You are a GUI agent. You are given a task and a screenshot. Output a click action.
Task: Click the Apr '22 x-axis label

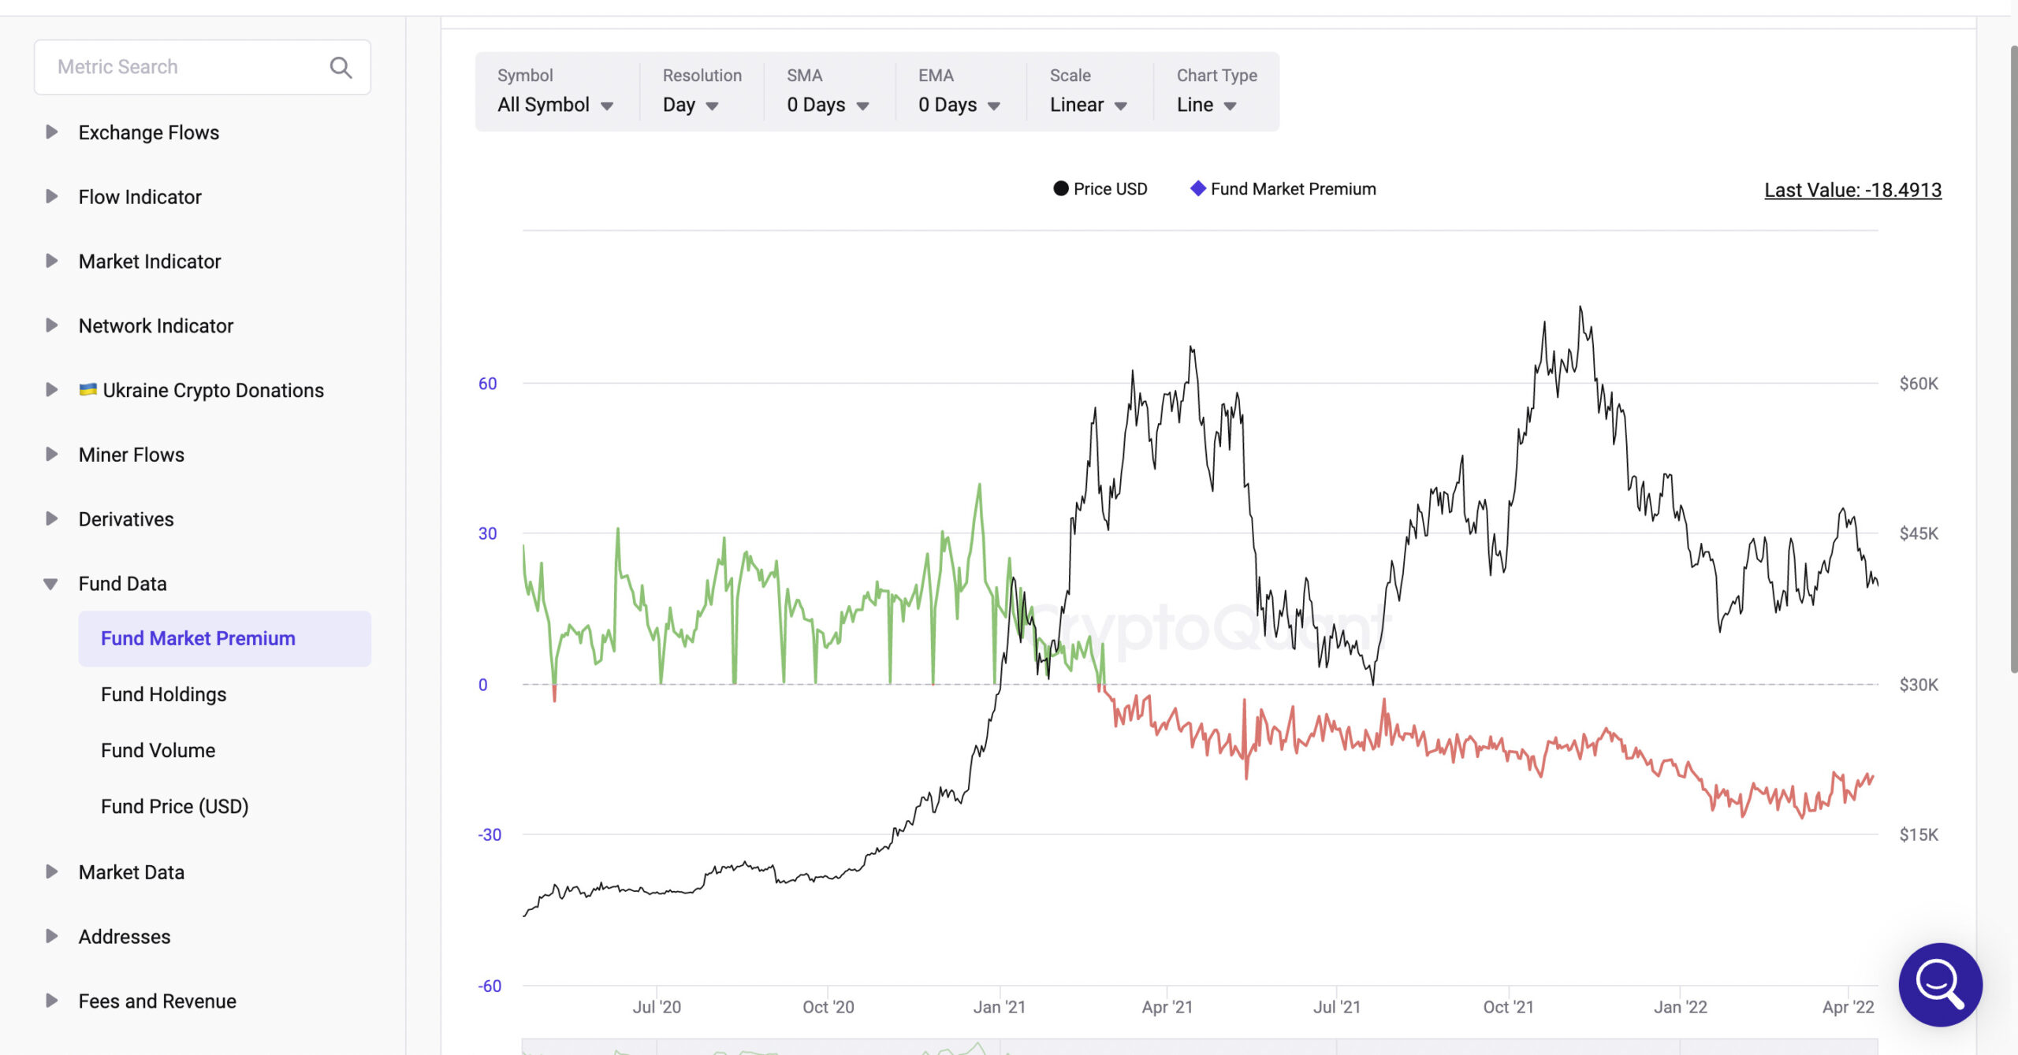tap(1848, 1007)
